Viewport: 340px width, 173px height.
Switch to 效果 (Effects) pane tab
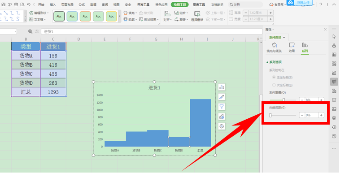292,48
